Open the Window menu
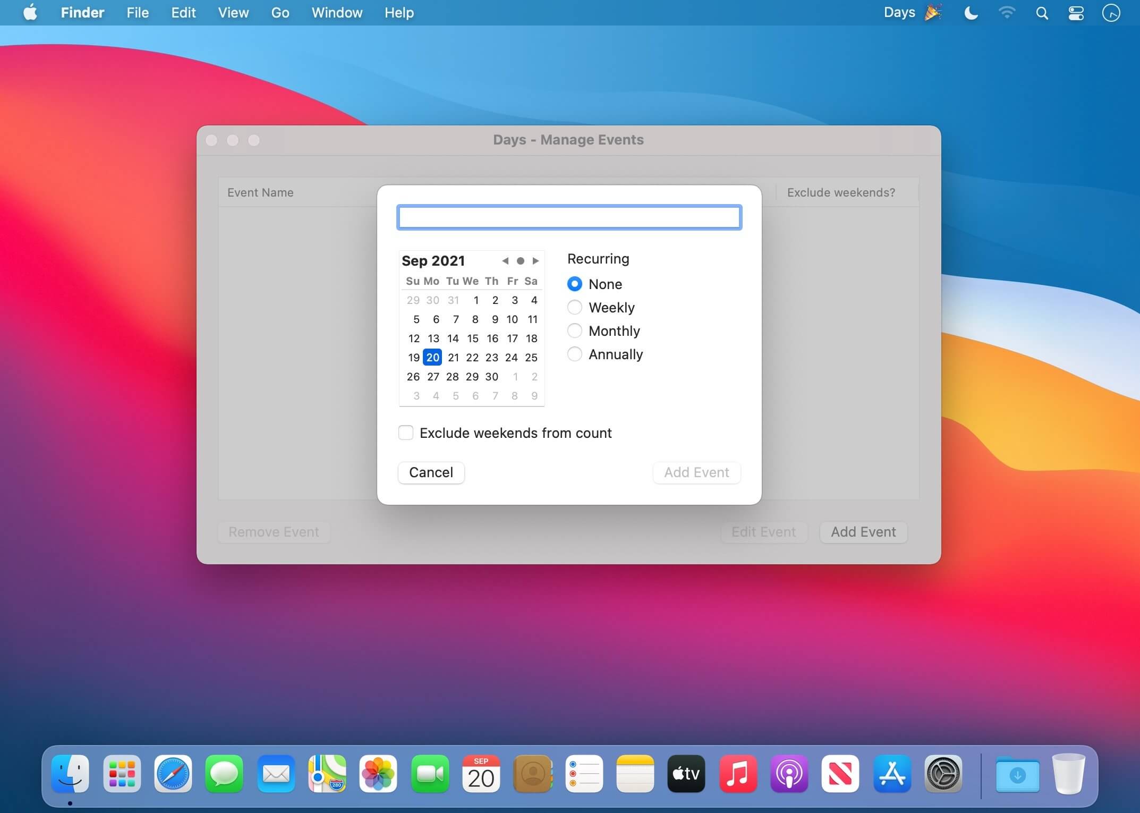 (x=337, y=12)
